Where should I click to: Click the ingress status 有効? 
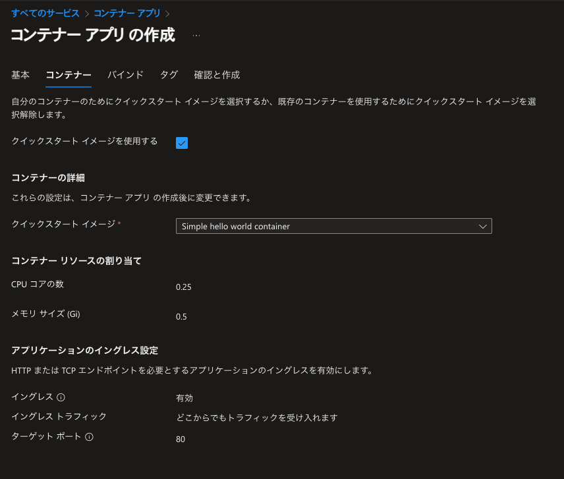184,398
